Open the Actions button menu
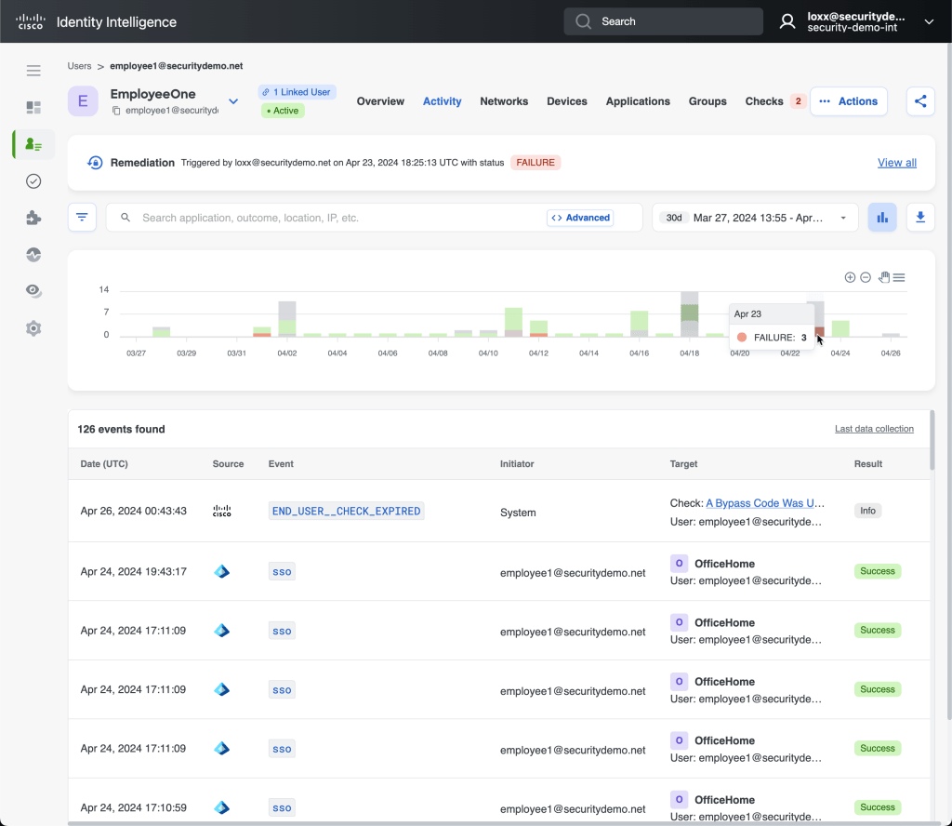 (848, 101)
